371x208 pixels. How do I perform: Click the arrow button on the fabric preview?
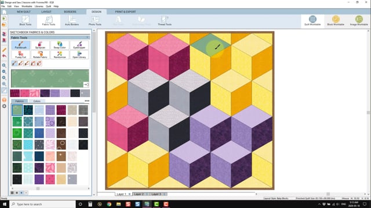tap(86, 84)
